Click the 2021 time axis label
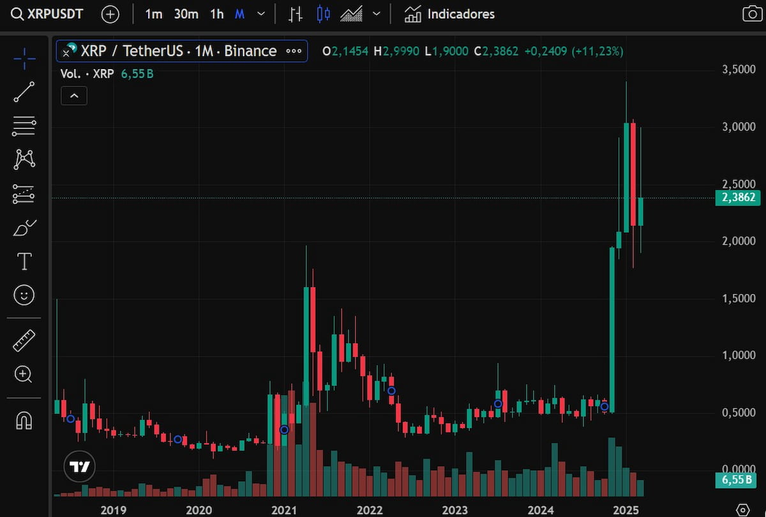Image resolution: width=766 pixels, height=517 pixels. 283,509
